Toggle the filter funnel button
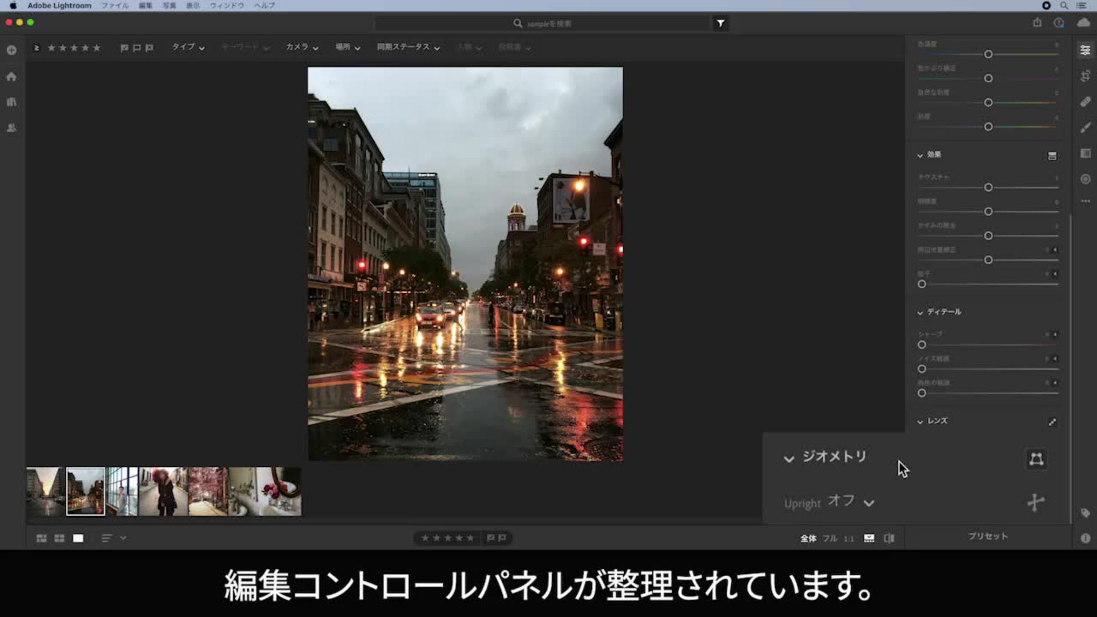The height and width of the screenshot is (617, 1097). coord(720,23)
